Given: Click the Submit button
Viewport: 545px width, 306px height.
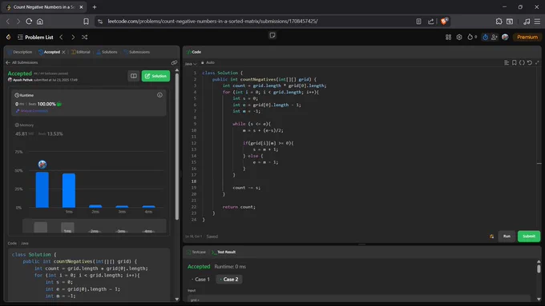Looking at the screenshot, I should (529, 236).
